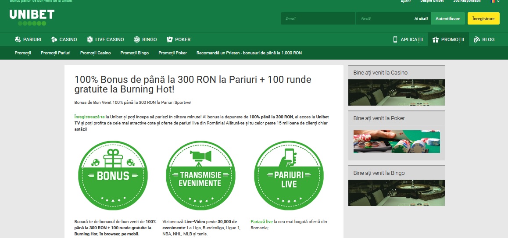Image resolution: width=508 pixels, height=238 pixels.
Task: Open the Bingo section
Action: tap(145, 39)
